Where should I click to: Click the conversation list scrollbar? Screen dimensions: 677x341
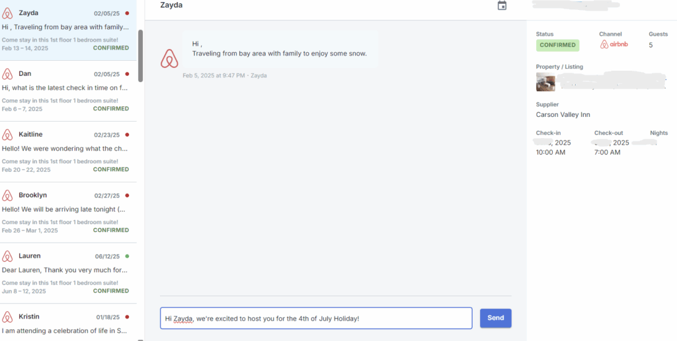click(x=140, y=56)
